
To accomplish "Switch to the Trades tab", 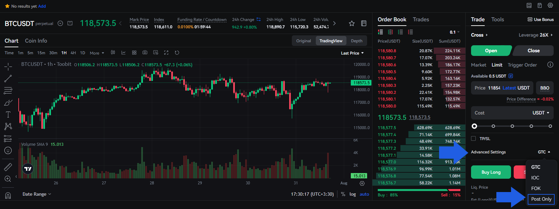I will [421, 20].
